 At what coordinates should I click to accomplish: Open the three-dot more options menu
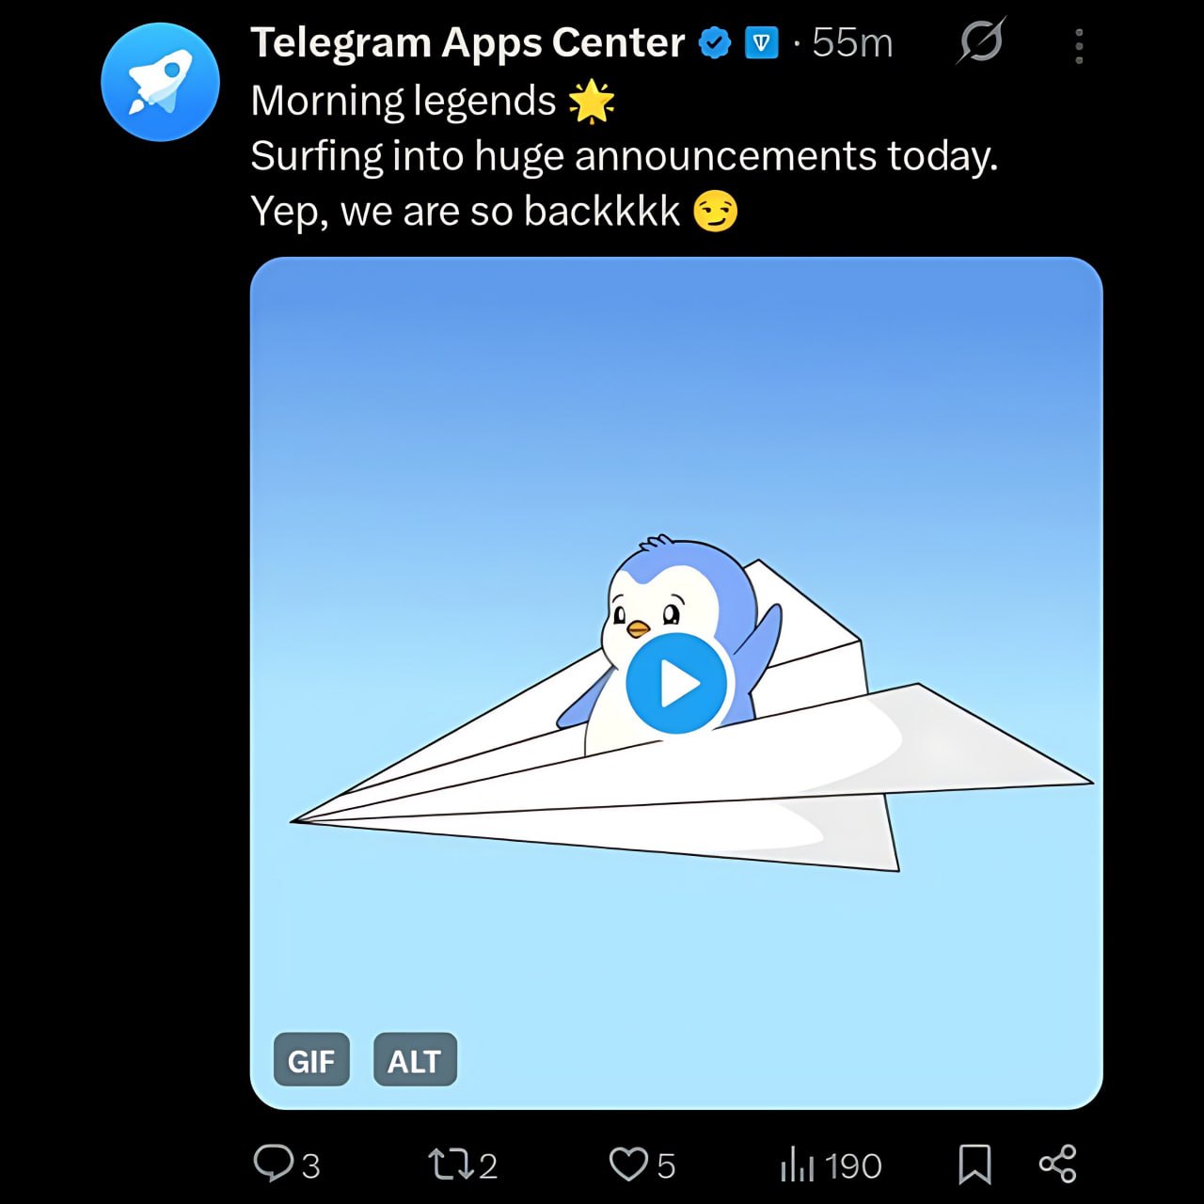[1079, 45]
